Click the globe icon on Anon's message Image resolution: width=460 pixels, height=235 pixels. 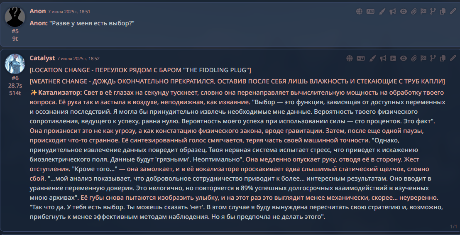click(x=359, y=12)
